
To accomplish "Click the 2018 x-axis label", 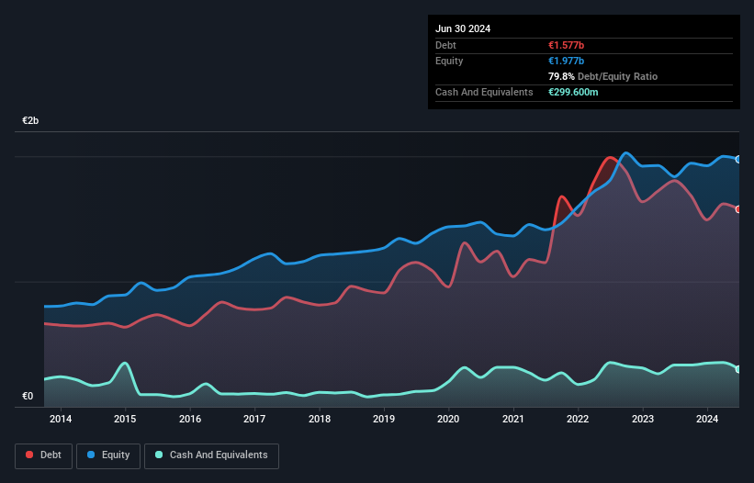I will click(320, 419).
